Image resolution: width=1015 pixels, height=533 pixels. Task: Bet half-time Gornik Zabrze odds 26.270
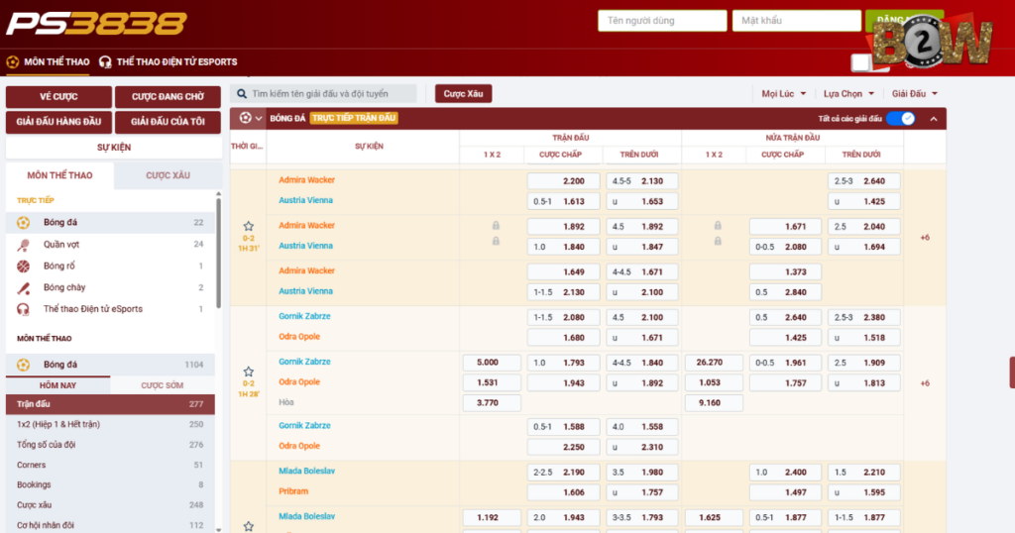click(714, 363)
